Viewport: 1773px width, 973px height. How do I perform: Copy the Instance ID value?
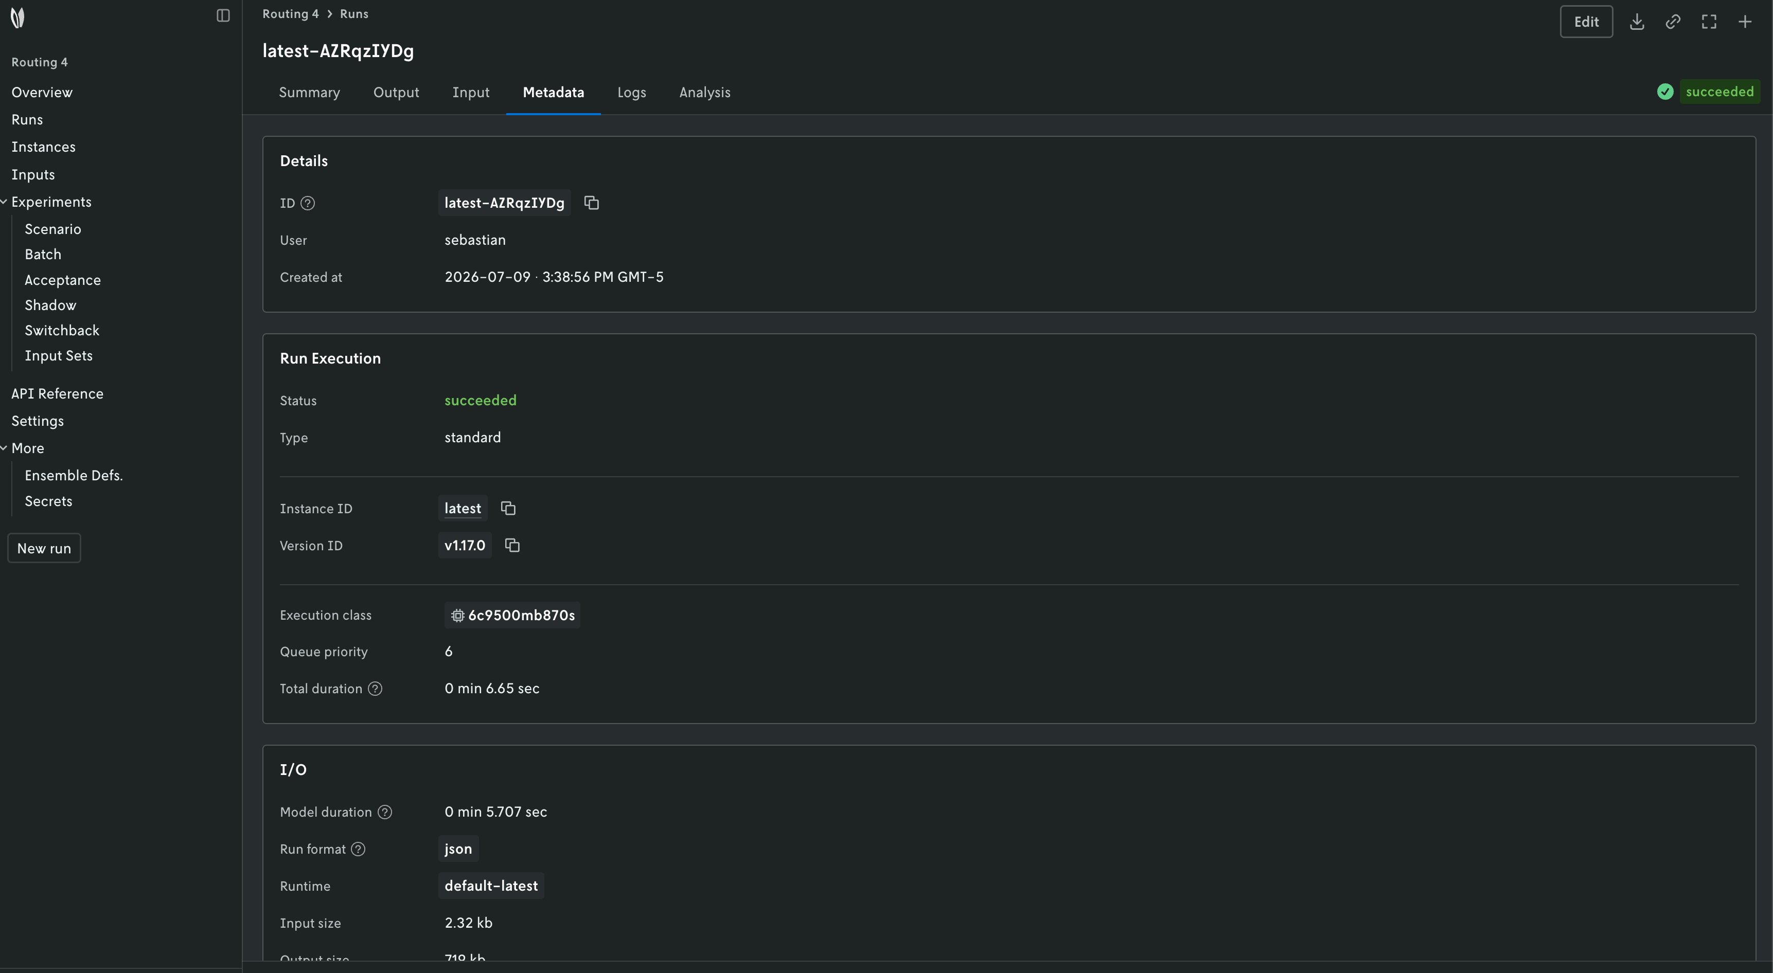tap(508, 508)
